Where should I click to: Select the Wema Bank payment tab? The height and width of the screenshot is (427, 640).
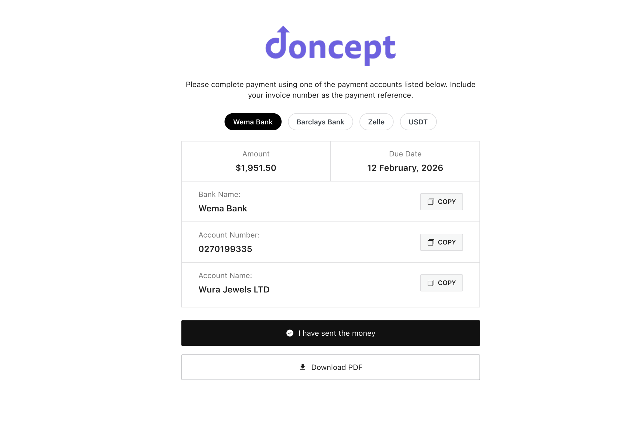tap(253, 122)
